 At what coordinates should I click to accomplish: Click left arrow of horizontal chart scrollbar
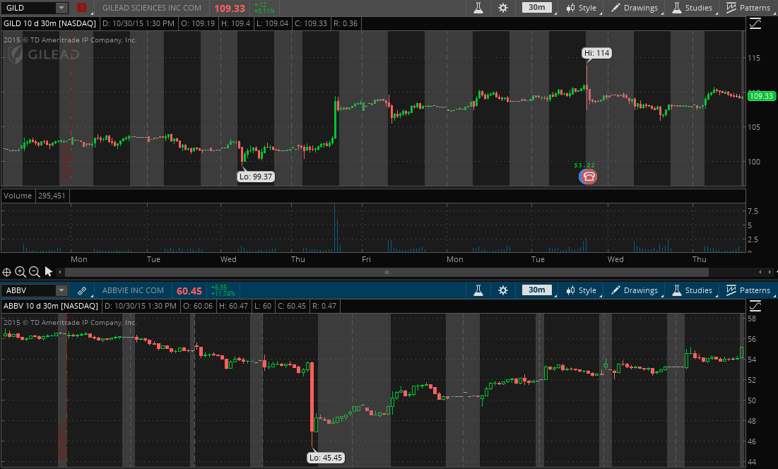coord(60,272)
